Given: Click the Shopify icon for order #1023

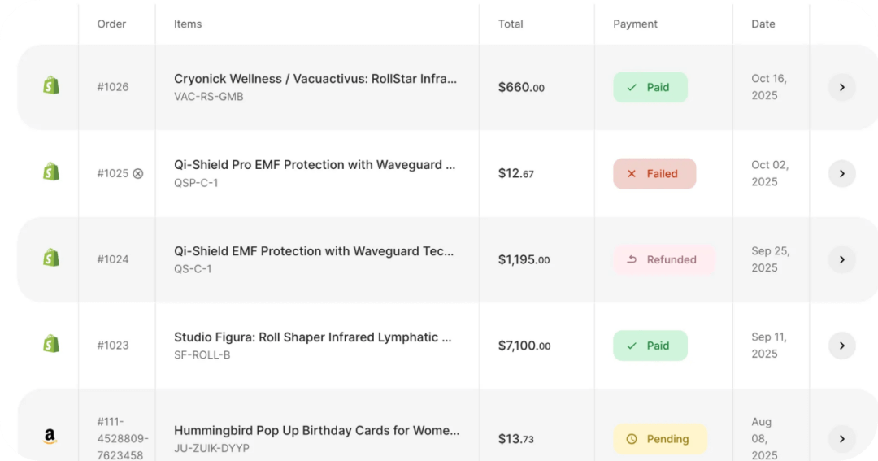Looking at the screenshot, I should pyautogui.click(x=51, y=345).
